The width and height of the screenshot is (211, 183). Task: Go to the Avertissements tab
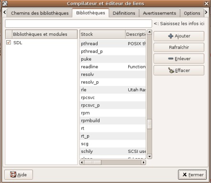coord(159,13)
